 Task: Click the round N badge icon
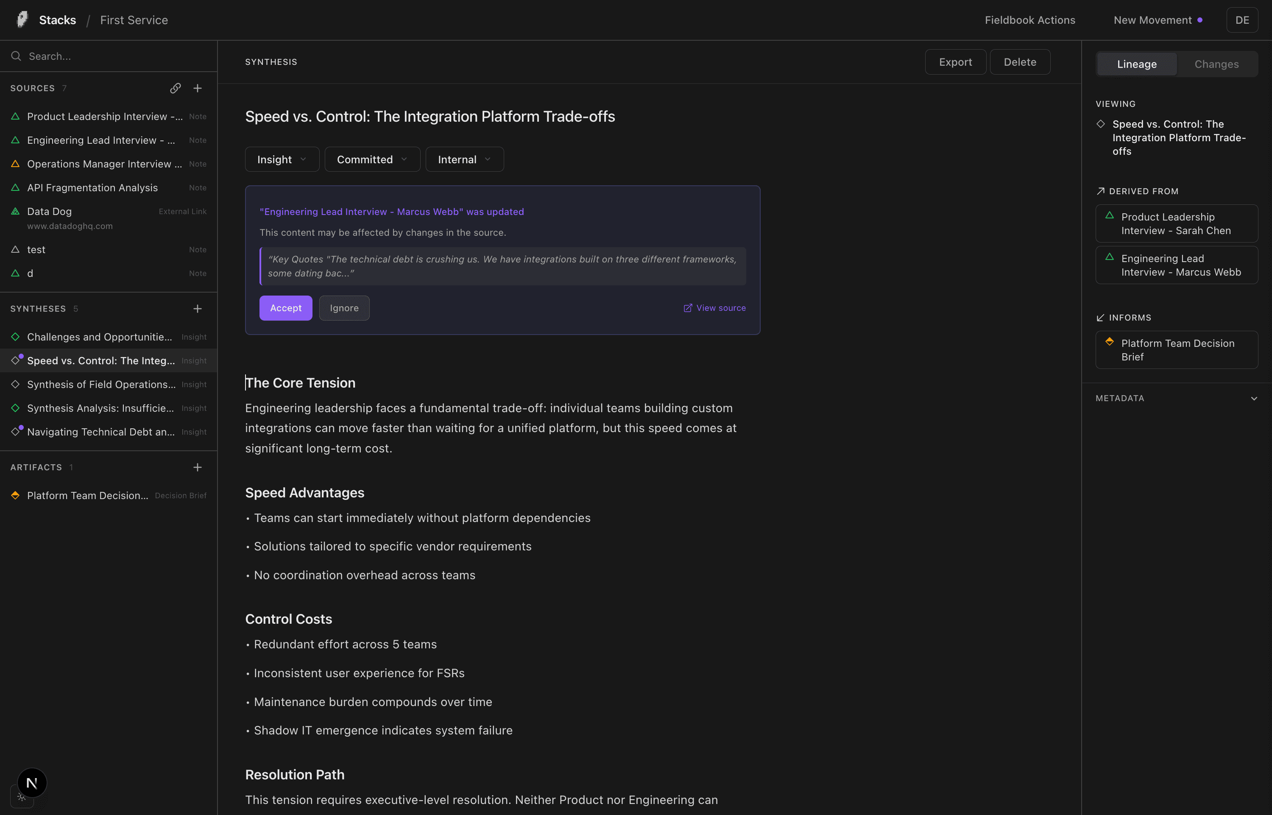point(32,782)
